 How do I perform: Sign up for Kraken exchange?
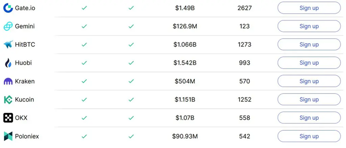(x=309, y=81)
